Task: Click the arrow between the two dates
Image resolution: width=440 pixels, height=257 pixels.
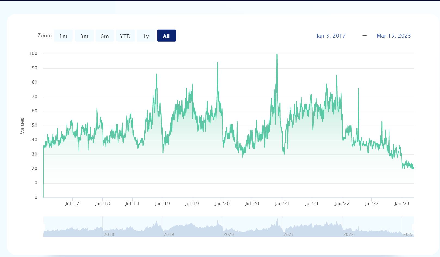Action: [364, 36]
